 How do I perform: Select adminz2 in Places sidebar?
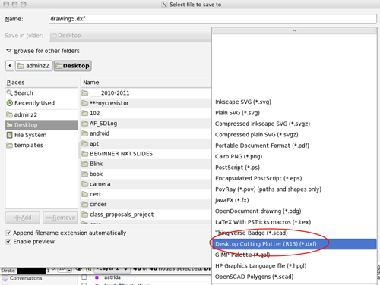42,114
